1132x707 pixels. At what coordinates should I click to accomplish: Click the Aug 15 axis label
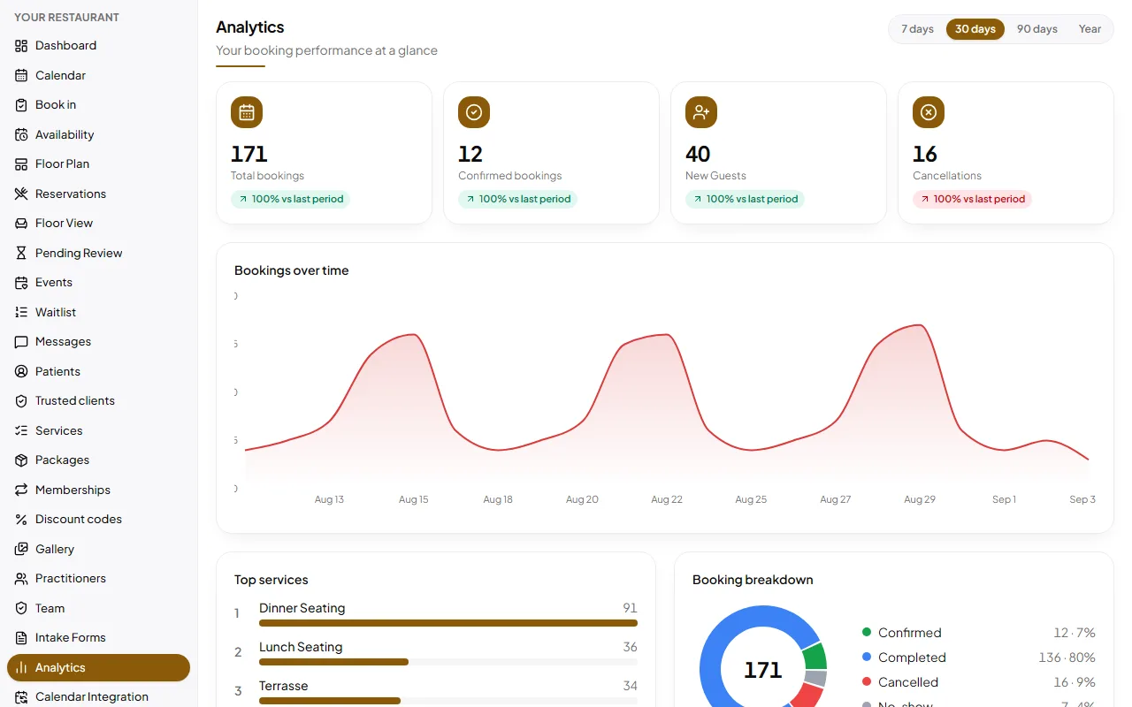tap(413, 499)
